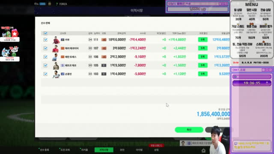This screenshot has height=154, width=274.
Task: Click Cafu's player portrait
Action: 56,40
